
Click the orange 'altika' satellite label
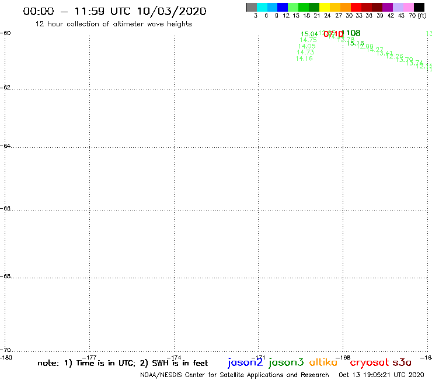click(323, 362)
